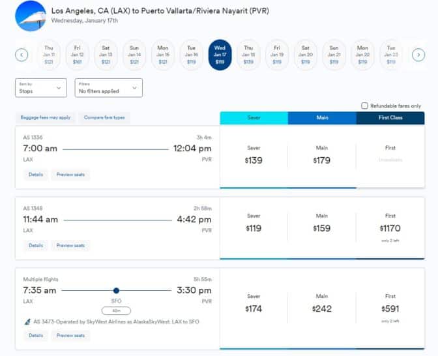This screenshot has height=356, width=438.
Task: Show Details for the Multiple flights itinerary
Action: 36,335
